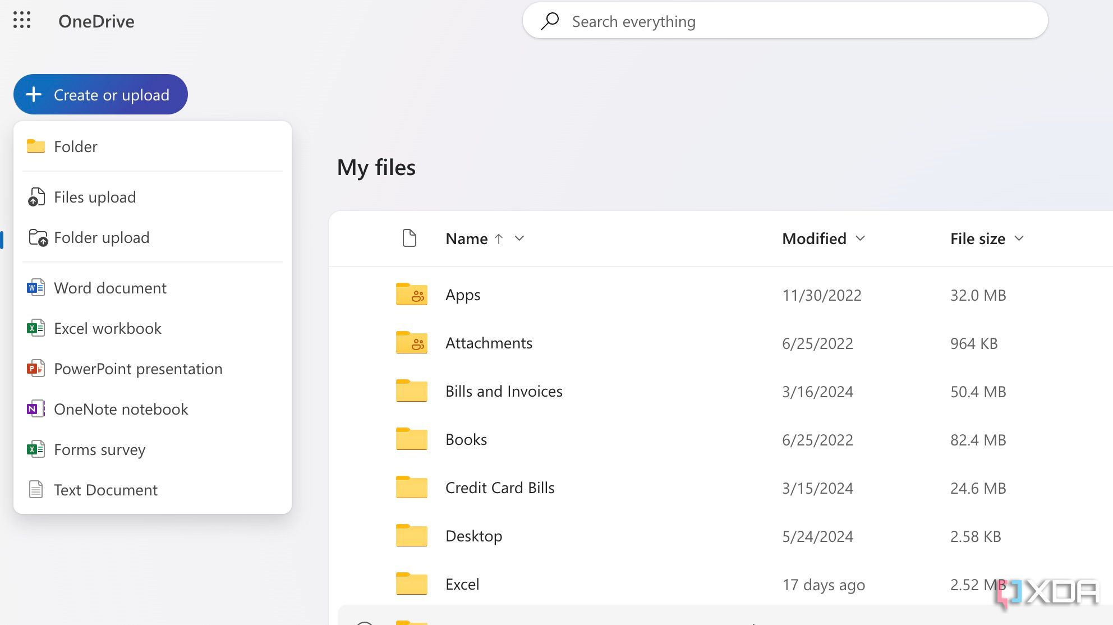
Task: Click the plus icon on Create button
Action: coord(34,94)
